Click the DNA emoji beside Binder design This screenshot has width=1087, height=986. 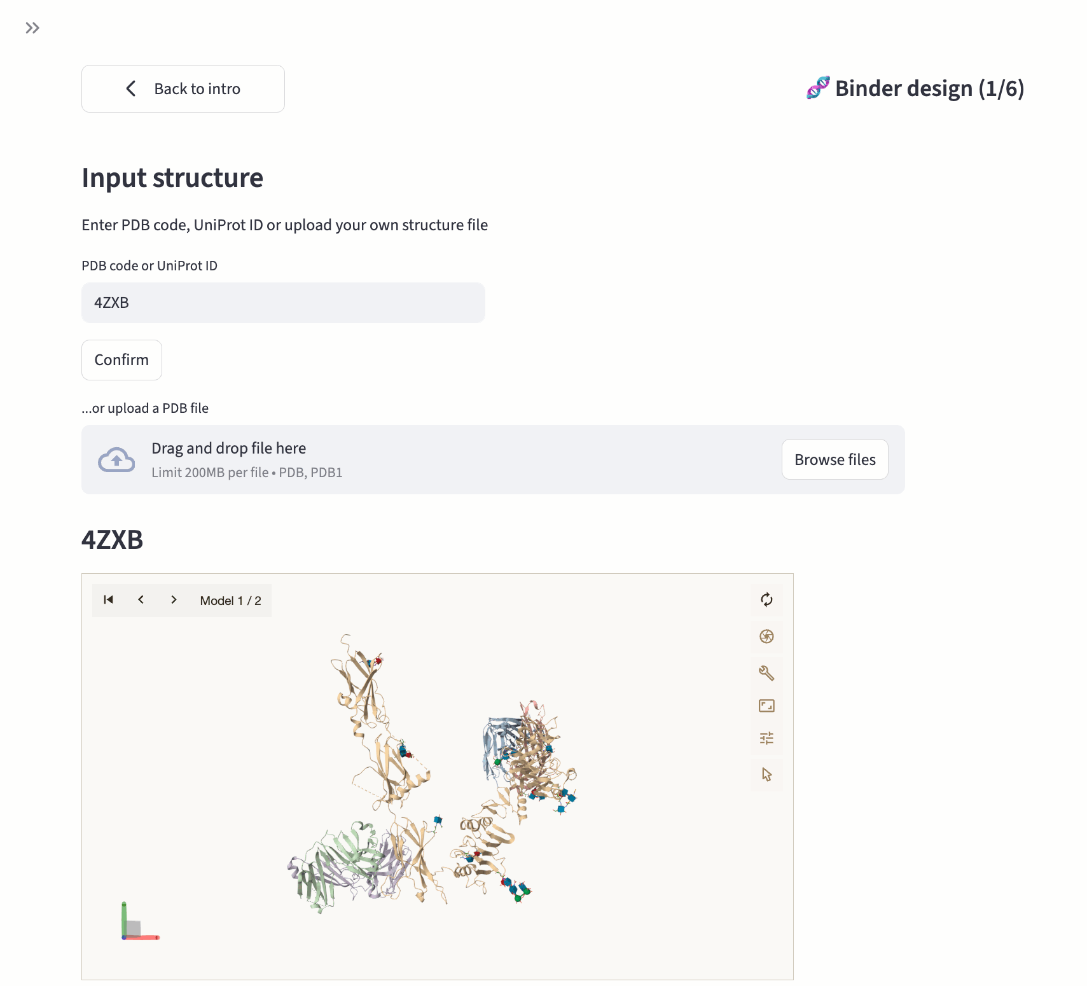[818, 88]
